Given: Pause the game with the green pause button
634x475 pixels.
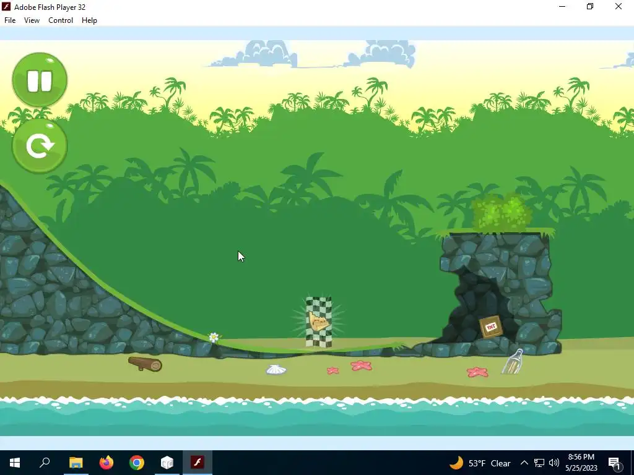Looking at the screenshot, I should tap(40, 80).
